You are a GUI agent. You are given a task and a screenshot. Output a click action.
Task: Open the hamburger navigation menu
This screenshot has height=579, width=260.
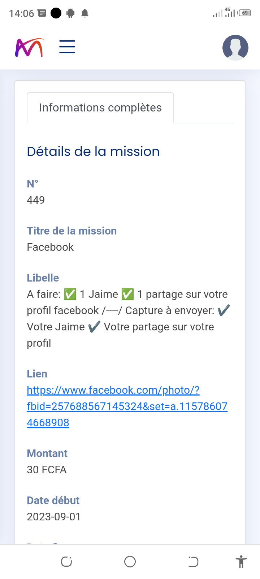click(x=67, y=47)
